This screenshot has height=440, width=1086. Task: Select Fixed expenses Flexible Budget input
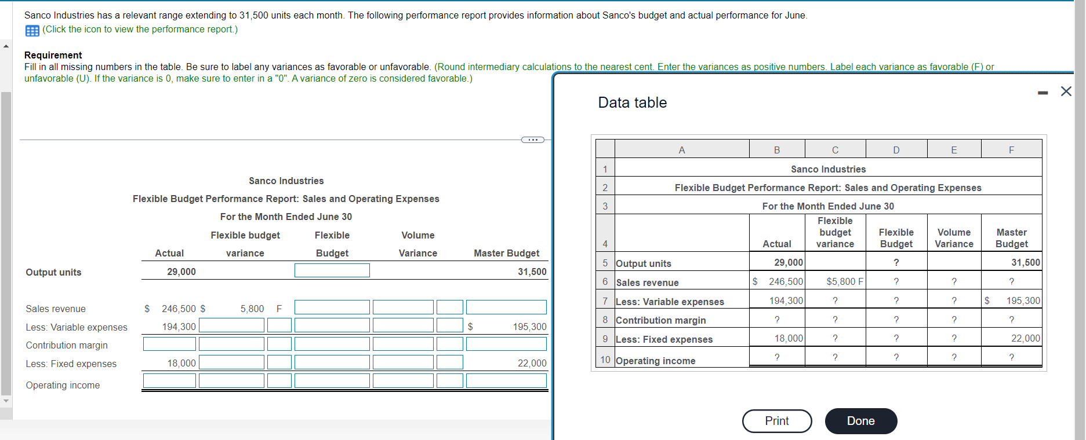pyautogui.click(x=332, y=362)
